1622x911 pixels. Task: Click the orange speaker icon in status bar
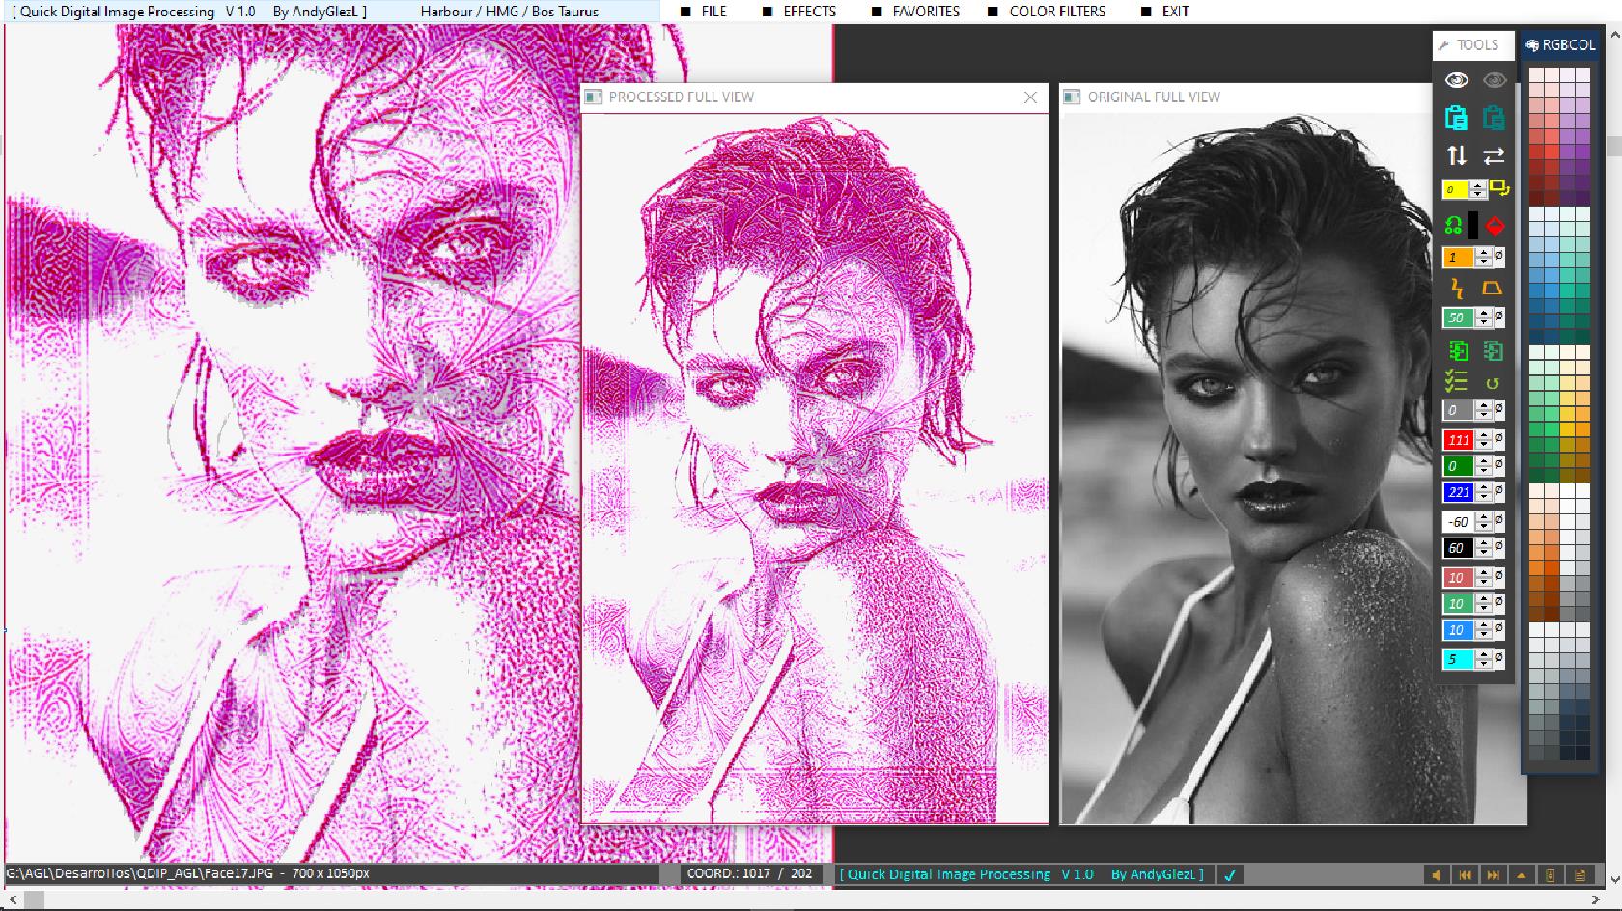1437,874
